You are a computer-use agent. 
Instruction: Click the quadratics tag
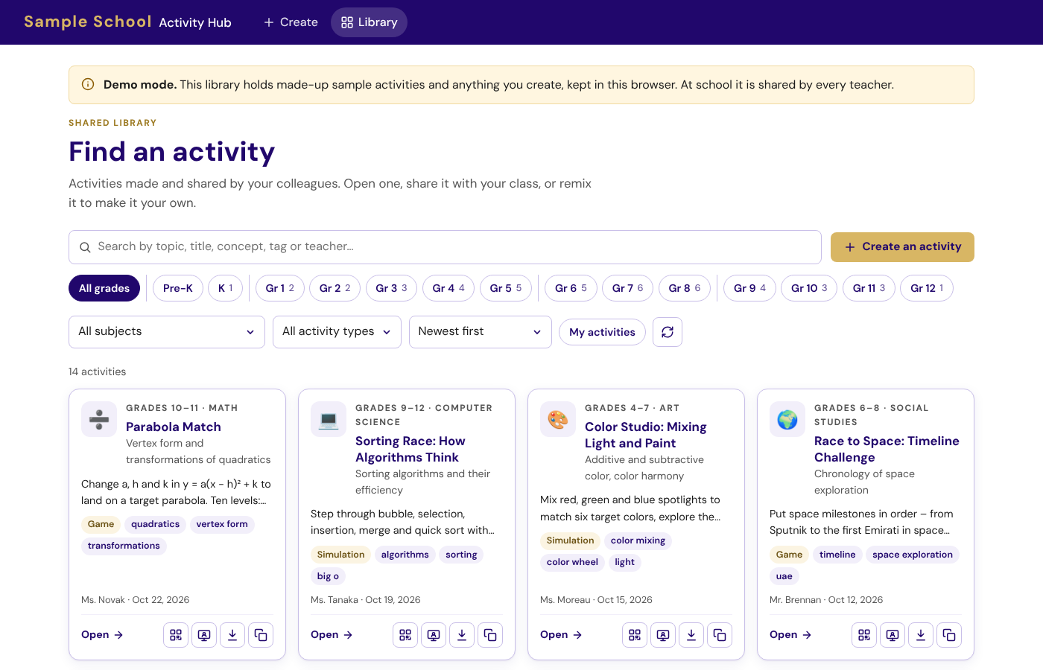click(x=155, y=524)
